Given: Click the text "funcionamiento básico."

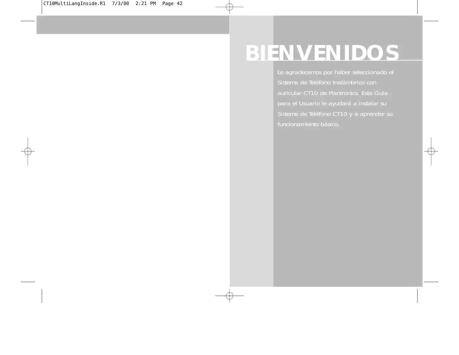Looking at the screenshot, I should pos(308,124).
